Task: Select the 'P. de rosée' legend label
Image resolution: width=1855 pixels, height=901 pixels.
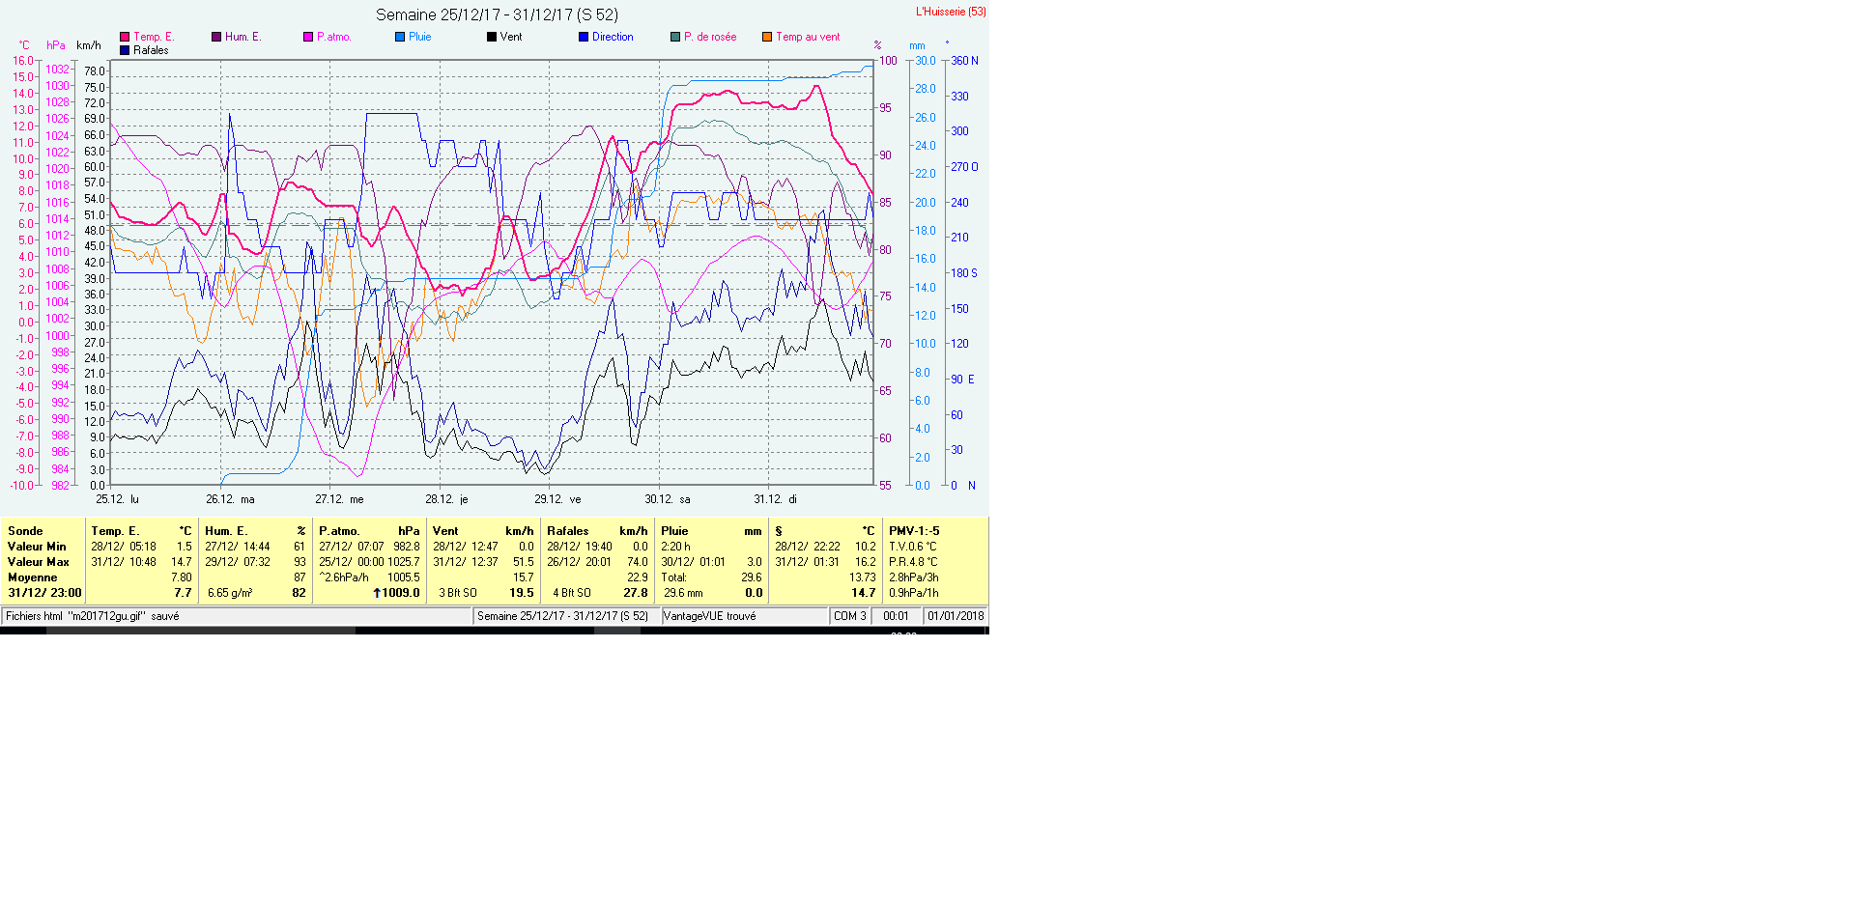Action: pyautogui.click(x=710, y=37)
